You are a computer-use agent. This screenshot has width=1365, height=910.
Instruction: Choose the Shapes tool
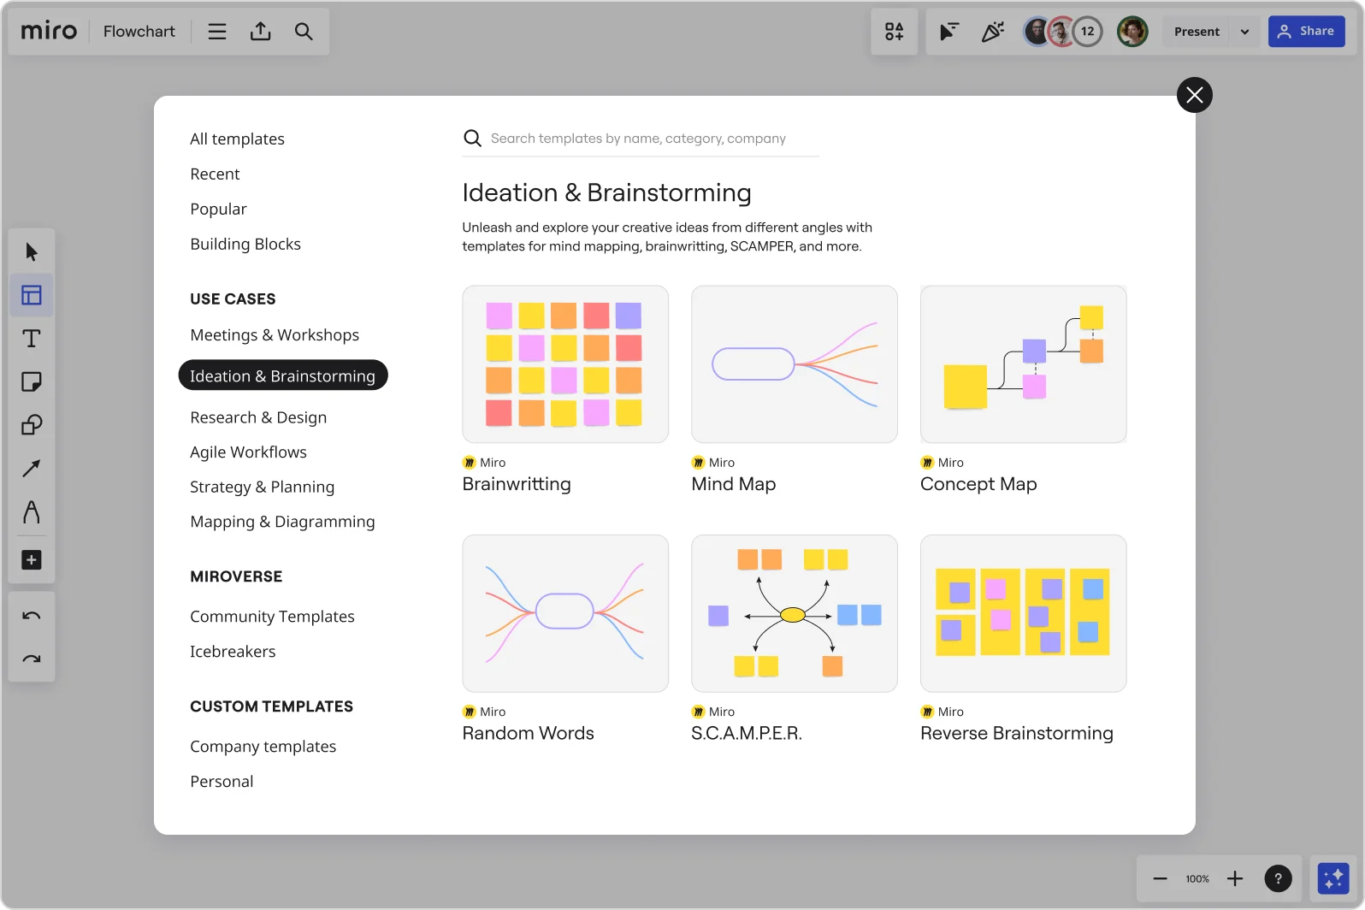point(32,425)
